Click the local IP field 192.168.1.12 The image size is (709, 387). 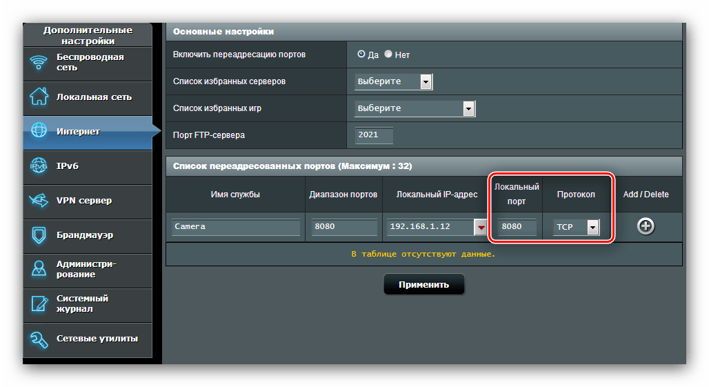430,226
